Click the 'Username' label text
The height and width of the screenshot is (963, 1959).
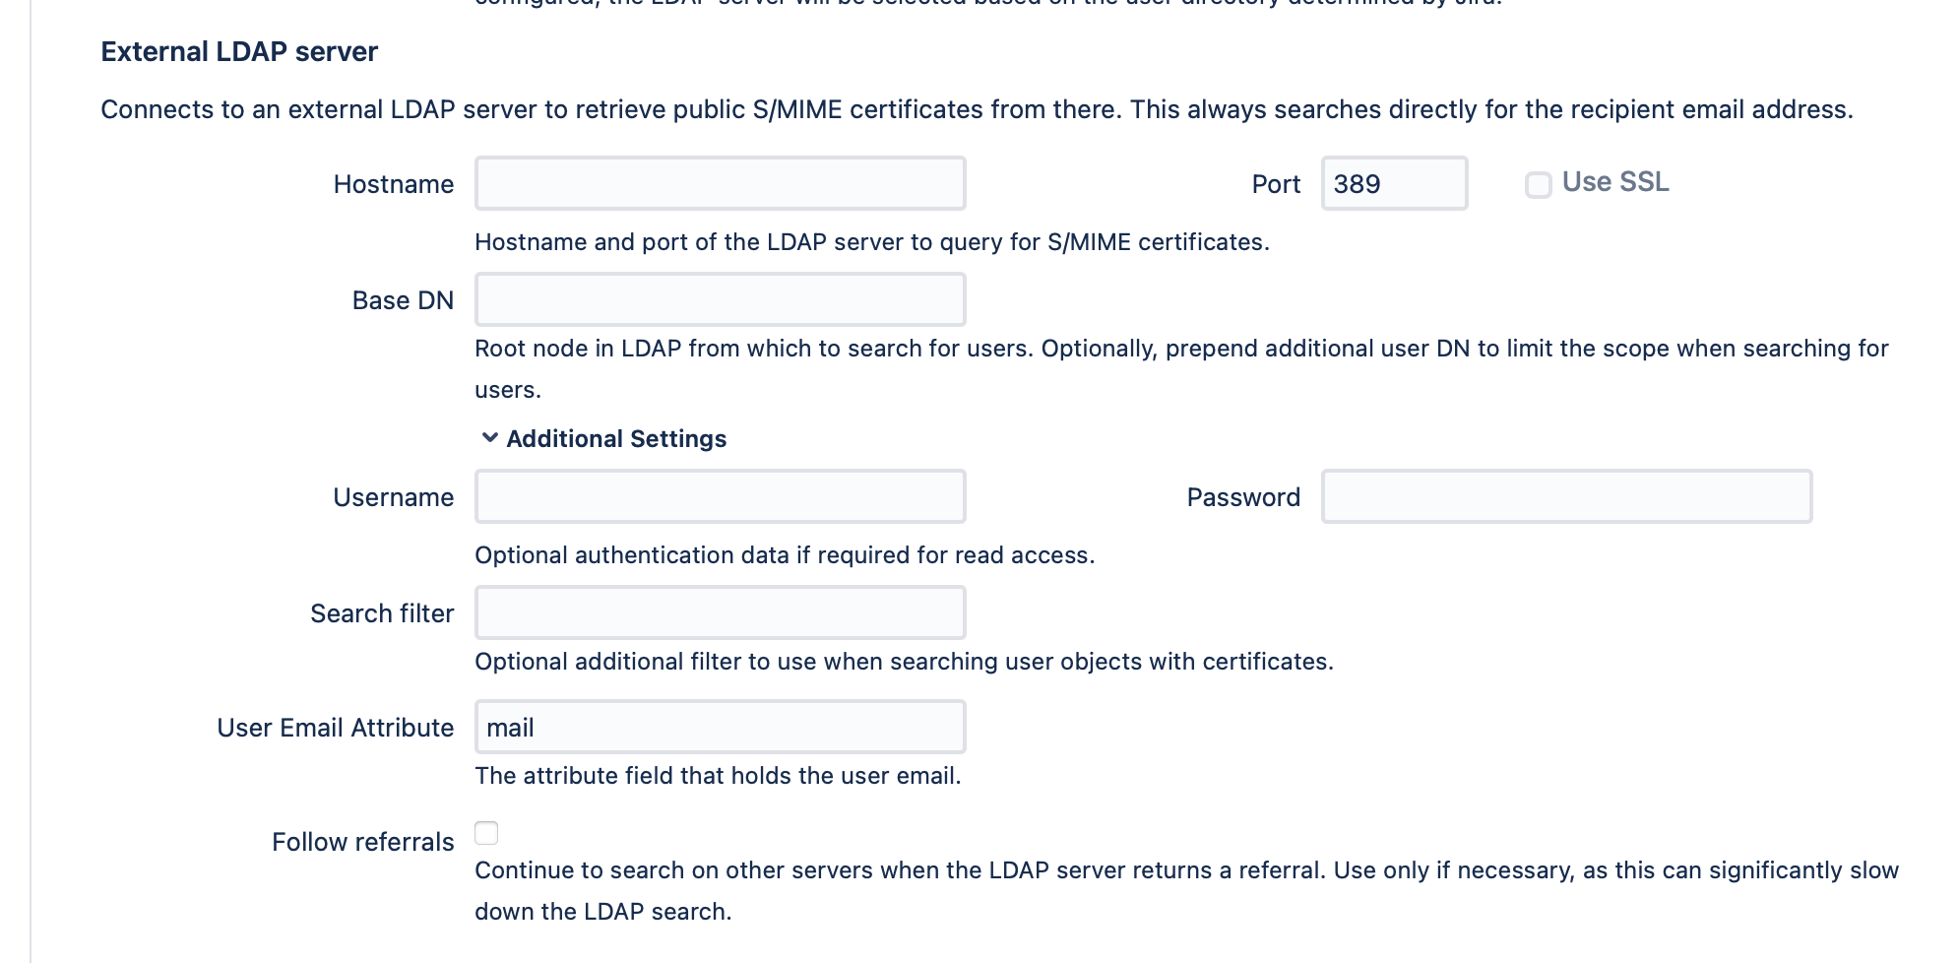pyautogui.click(x=393, y=497)
